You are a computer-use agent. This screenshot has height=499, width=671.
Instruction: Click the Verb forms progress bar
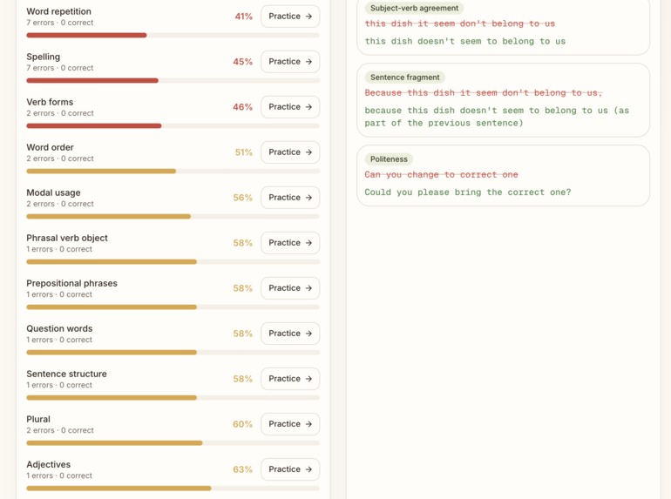tap(173, 125)
